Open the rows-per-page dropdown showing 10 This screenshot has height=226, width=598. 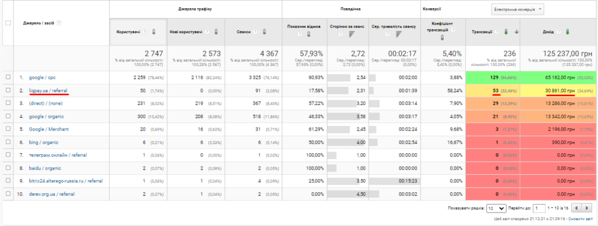[x=496, y=208]
